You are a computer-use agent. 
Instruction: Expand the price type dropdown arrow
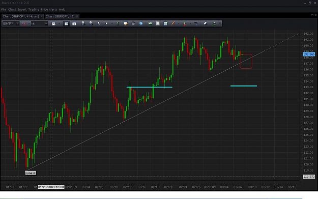click(x=29, y=24)
